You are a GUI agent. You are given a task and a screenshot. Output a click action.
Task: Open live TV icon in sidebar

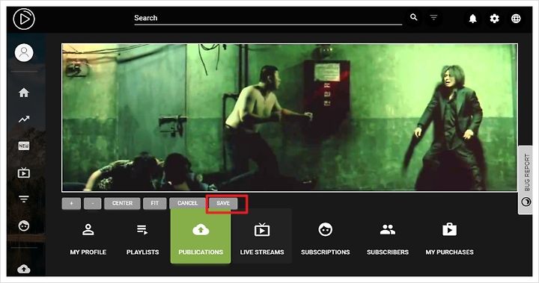(x=24, y=172)
